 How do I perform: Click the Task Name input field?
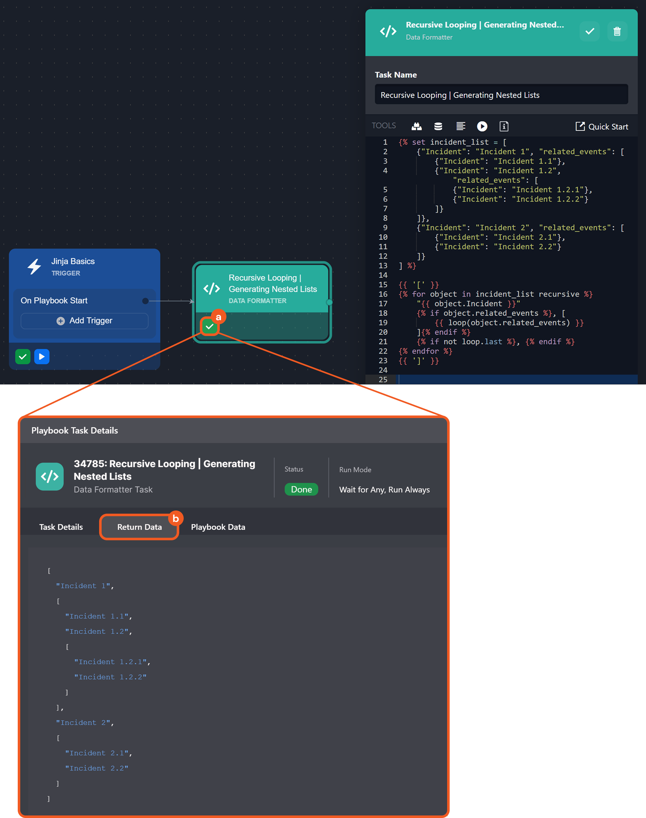(x=501, y=95)
